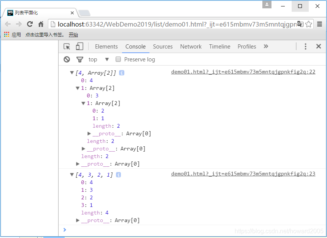Close the DevTools panel
Screen dimensions: 327x238
pyautogui.click(x=319, y=46)
